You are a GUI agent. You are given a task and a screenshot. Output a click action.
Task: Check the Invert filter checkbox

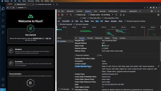[80, 18]
